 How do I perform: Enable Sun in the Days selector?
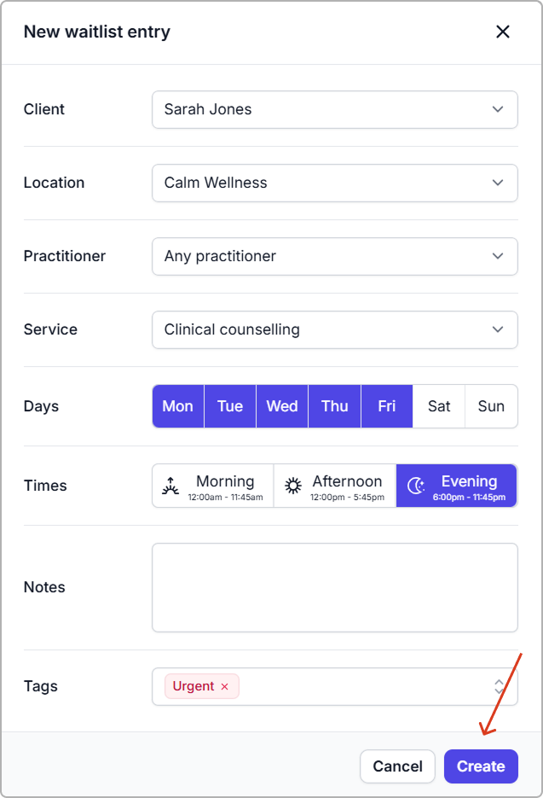(491, 406)
